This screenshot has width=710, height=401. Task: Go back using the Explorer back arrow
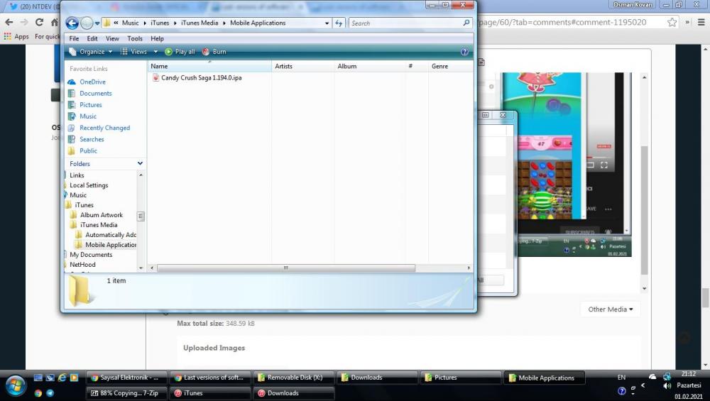(x=72, y=23)
